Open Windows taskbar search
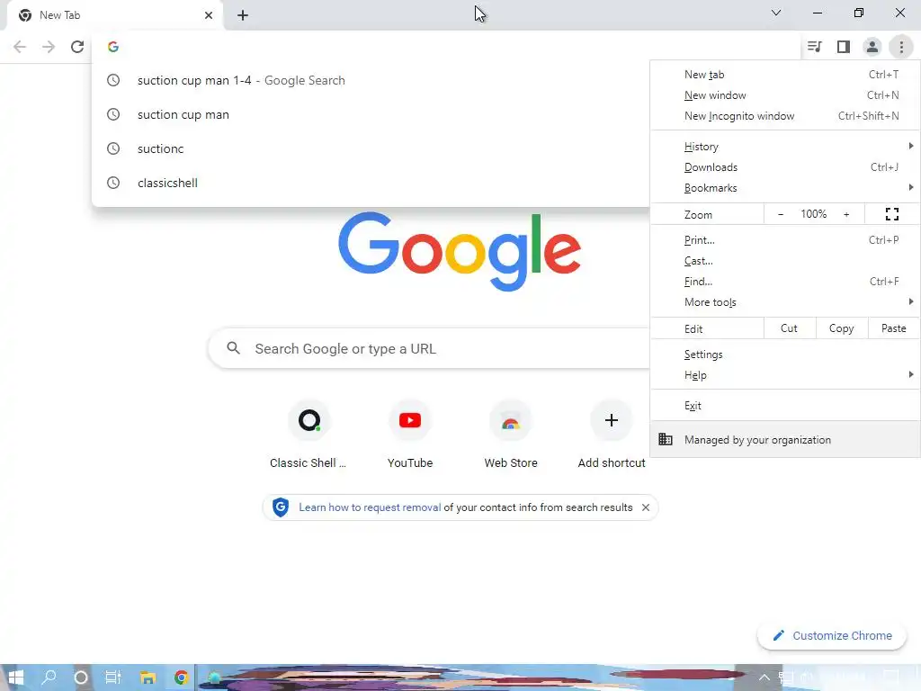 coord(49,678)
